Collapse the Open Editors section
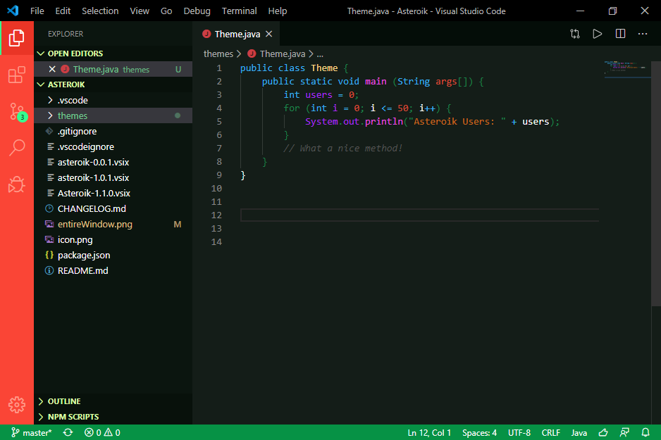This screenshot has width=661, height=440. pos(113,54)
